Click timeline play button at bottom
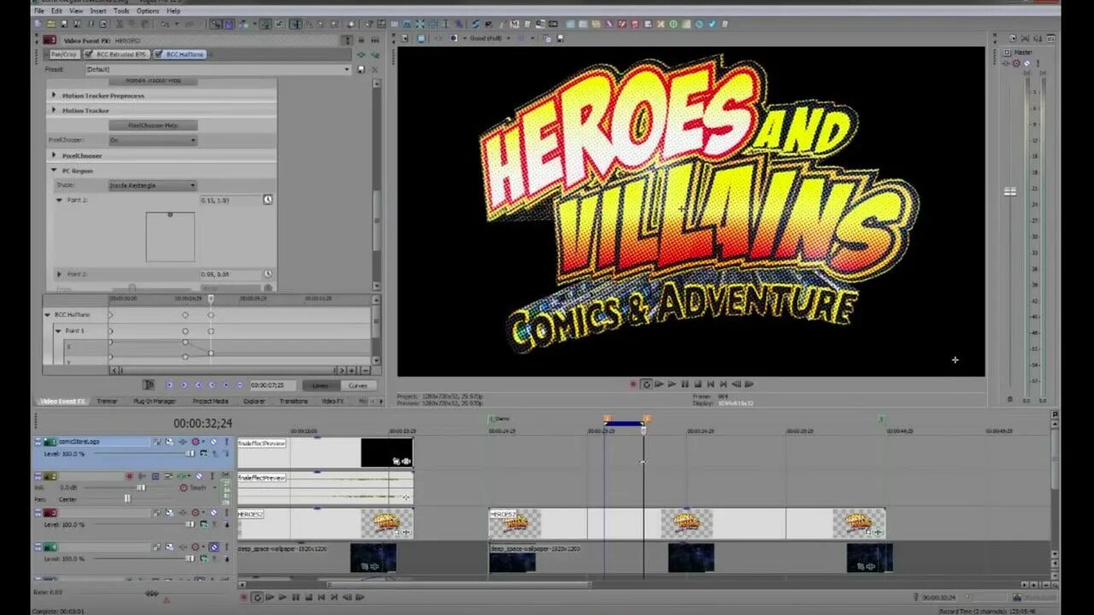 (282, 597)
